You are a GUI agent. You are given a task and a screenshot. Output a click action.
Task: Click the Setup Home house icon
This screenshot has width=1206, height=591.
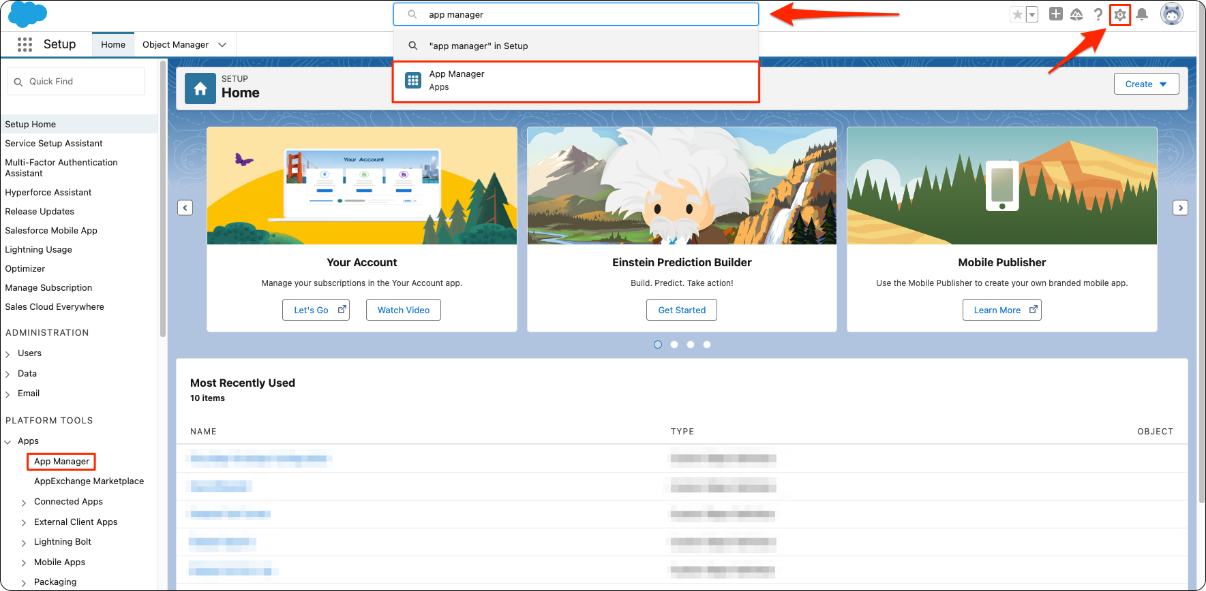200,89
